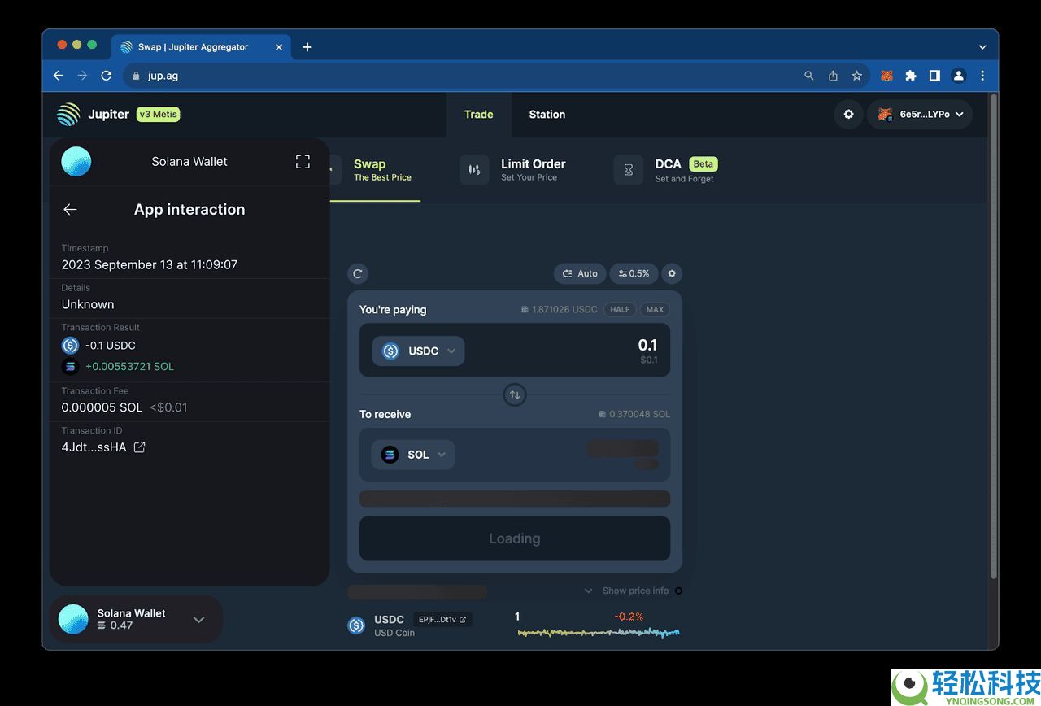Click the Unknown details value
The width and height of the screenshot is (1041, 706).
coord(88,304)
